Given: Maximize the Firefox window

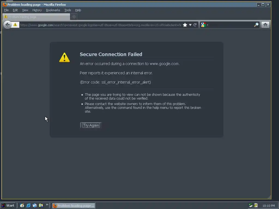Looking at the screenshot, I should [x=263, y=5].
